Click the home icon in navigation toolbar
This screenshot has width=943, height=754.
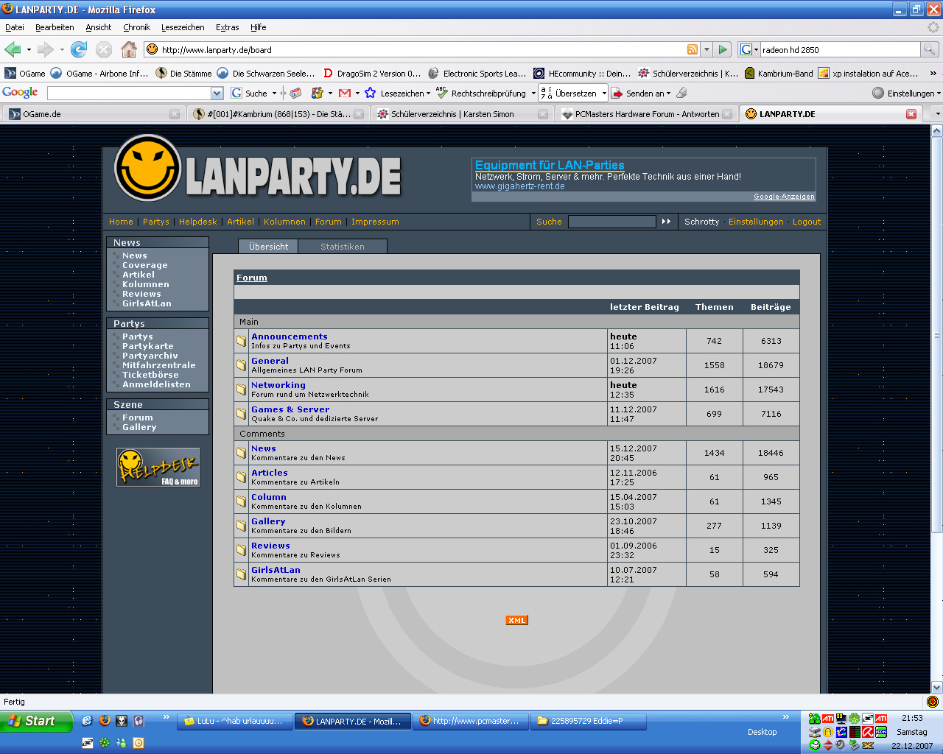(x=129, y=49)
